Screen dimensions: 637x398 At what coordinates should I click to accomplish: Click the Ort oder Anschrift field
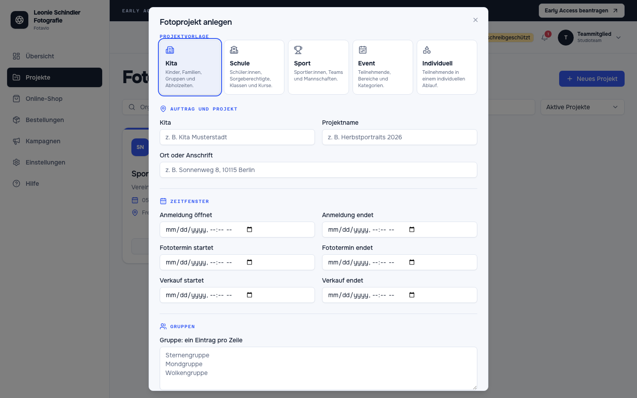pos(318,170)
